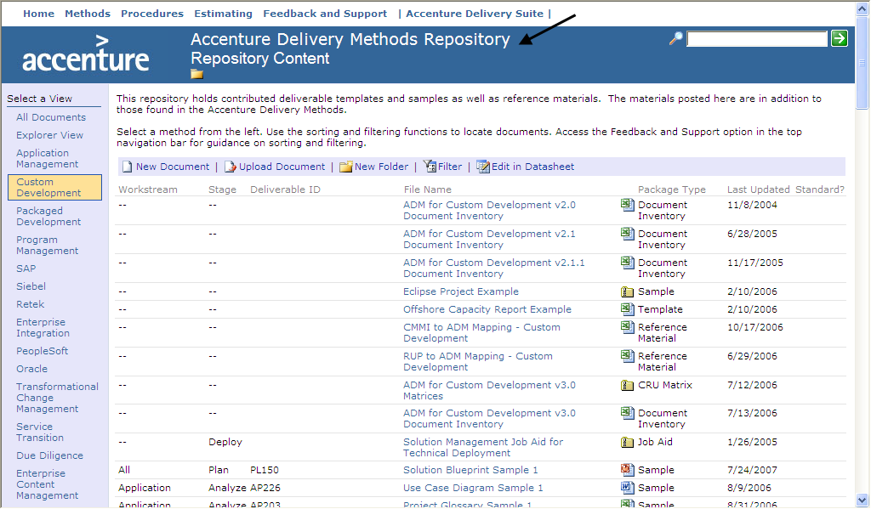Image resolution: width=871 pixels, height=509 pixels.
Task: Click the scrollbar up arrow
Action: coord(862,8)
